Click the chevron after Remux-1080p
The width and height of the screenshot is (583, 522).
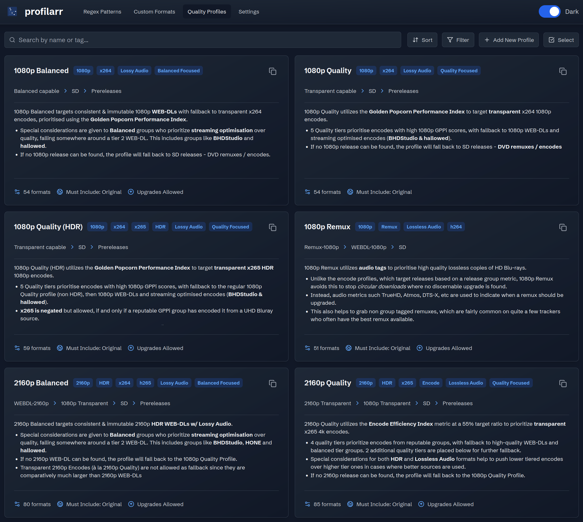[345, 247]
